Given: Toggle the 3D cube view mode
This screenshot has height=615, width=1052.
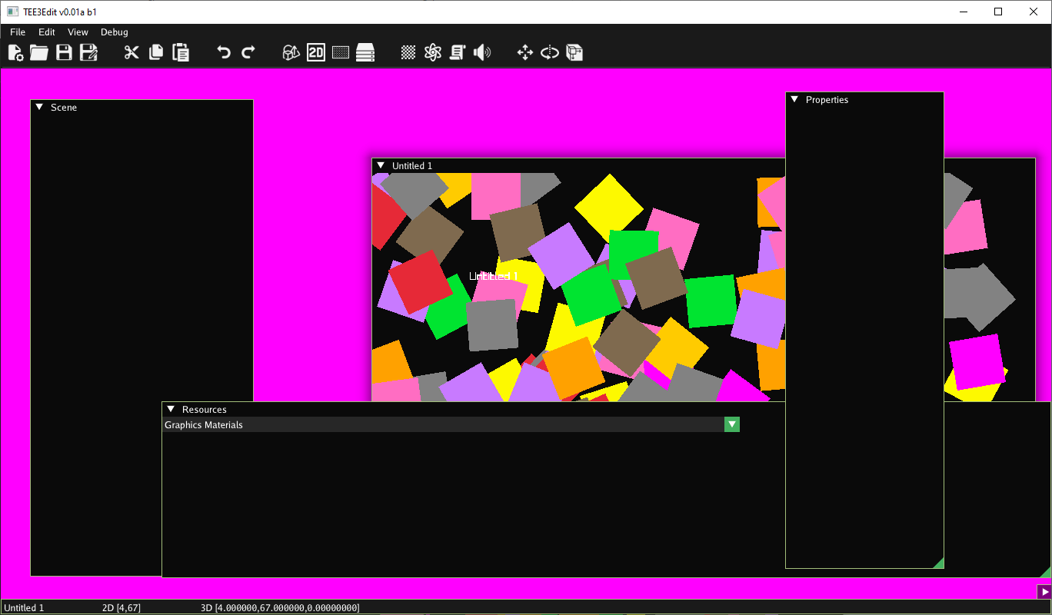Looking at the screenshot, I should point(291,52).
